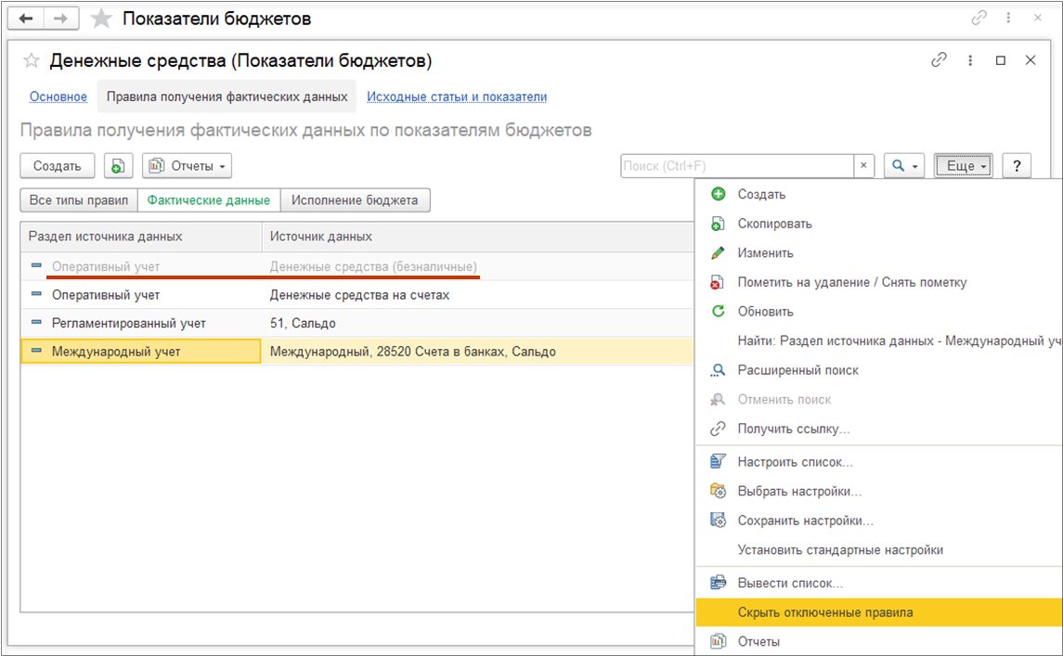Expand the magnifier search dropdown
Image resolution: width=1063 pixels, height=656 pixels.
(903, 166)
